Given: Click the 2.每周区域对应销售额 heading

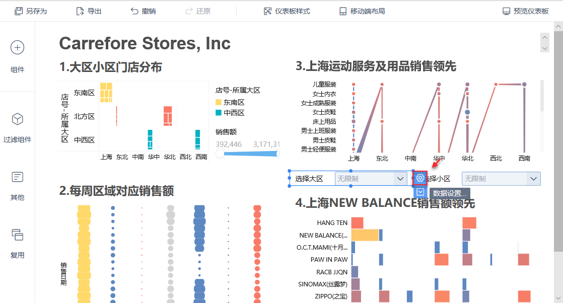Looking at the screenshot, I should 116,191.
